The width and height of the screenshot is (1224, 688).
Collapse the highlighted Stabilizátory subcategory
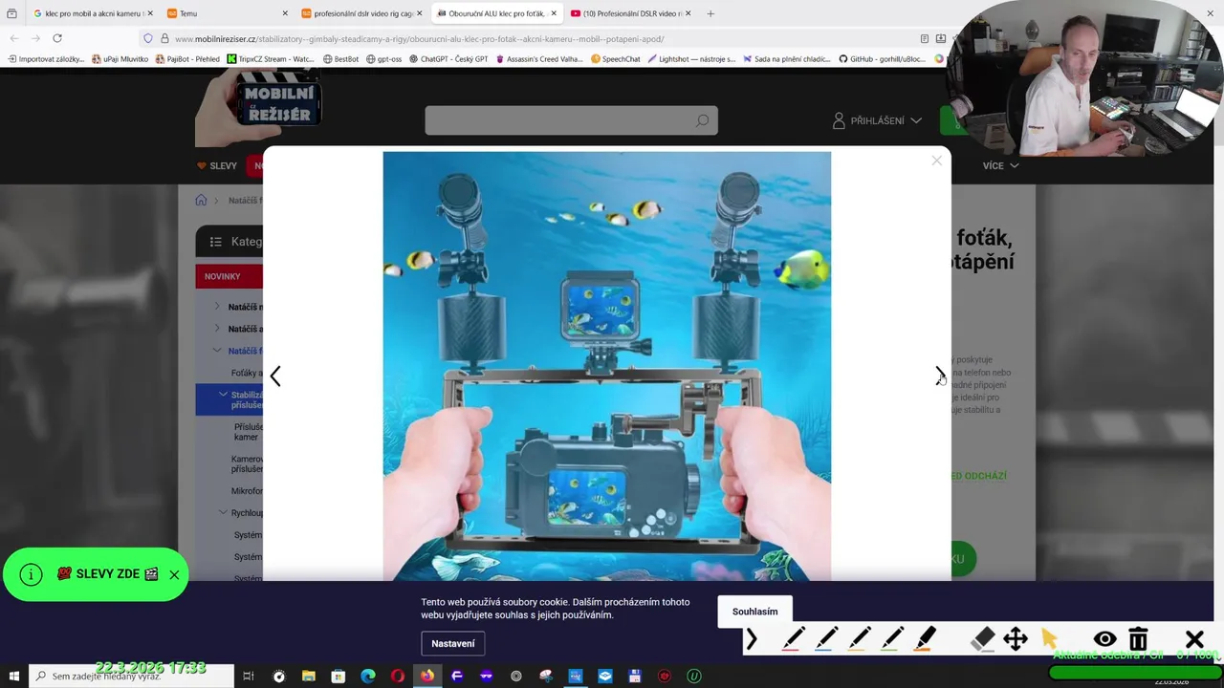click(x=223, y=395)
